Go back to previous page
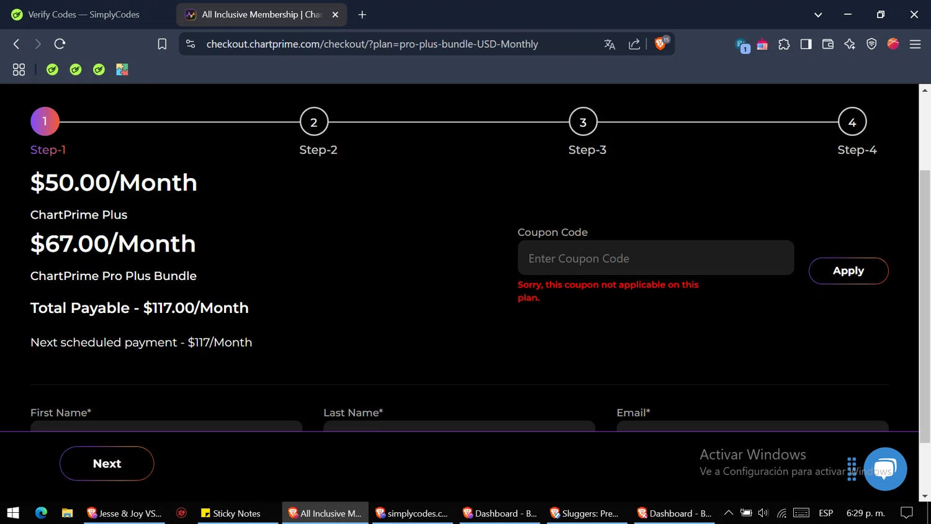931x524 pixels. [x=17, y=44]
